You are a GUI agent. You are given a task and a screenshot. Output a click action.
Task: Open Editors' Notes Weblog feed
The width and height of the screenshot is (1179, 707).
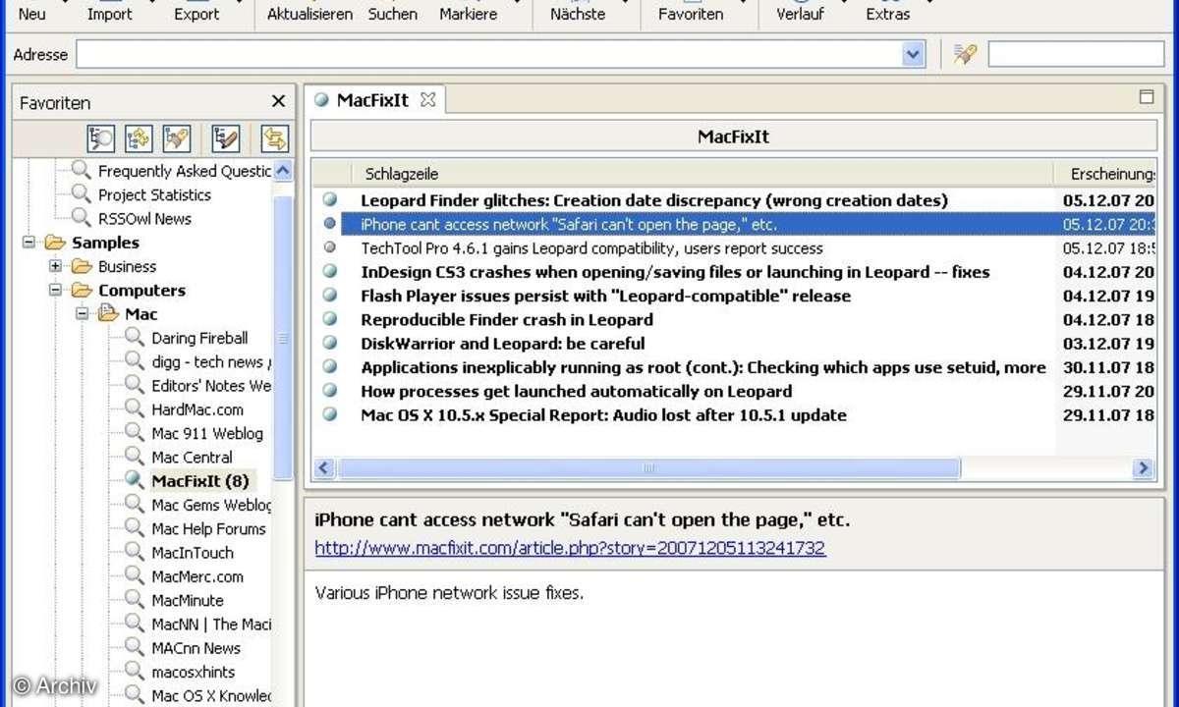click(210, 385)
